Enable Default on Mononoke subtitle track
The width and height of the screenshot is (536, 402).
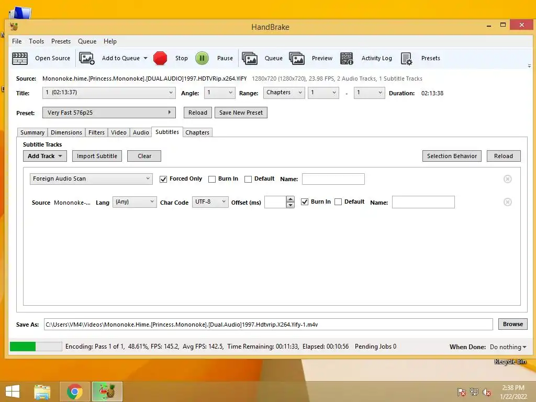[x=338, y=202]
